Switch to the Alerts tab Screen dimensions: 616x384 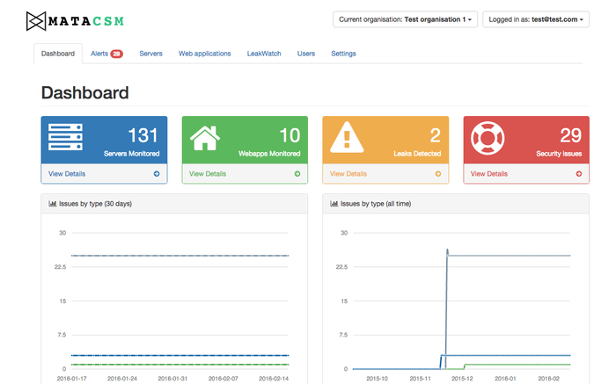[106, 54]
